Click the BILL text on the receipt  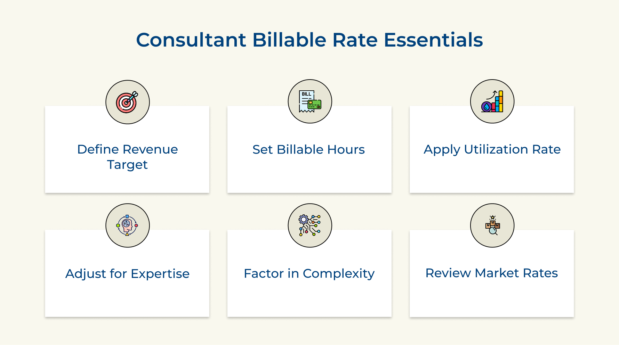coord(306,94)
